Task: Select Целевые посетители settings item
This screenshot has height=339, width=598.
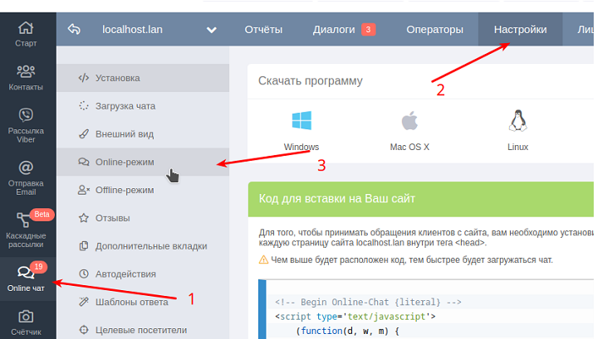Action: point(143,330)
